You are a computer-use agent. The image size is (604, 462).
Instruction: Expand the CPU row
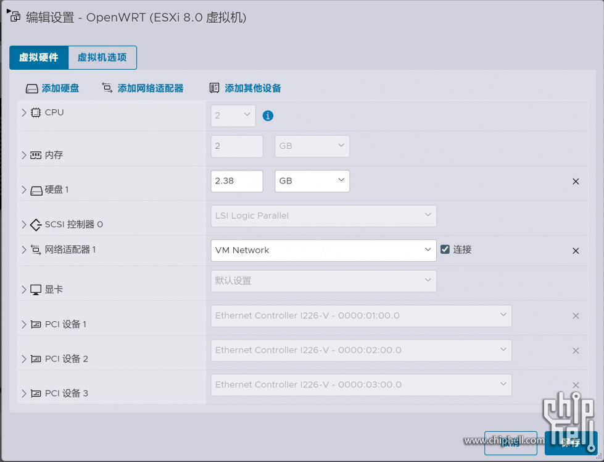(24, 112)
